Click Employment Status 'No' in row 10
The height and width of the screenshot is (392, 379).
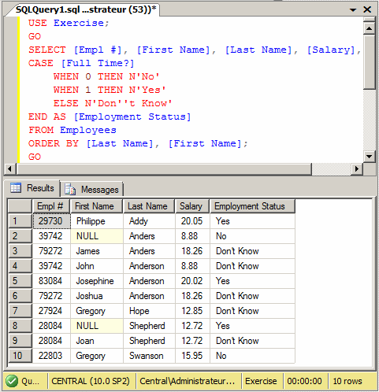252,356
